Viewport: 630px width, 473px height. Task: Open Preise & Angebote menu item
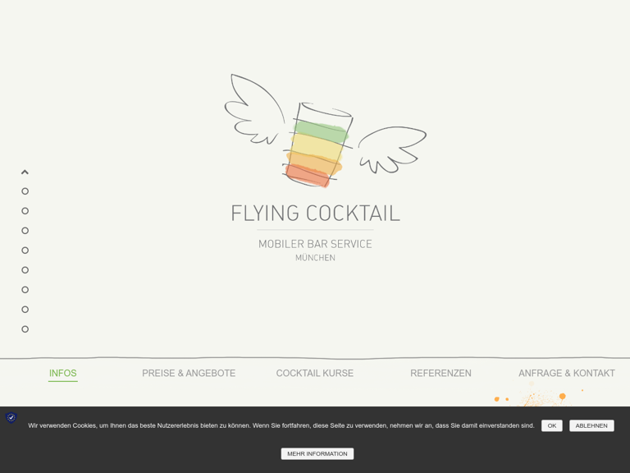tap(189, 374)
